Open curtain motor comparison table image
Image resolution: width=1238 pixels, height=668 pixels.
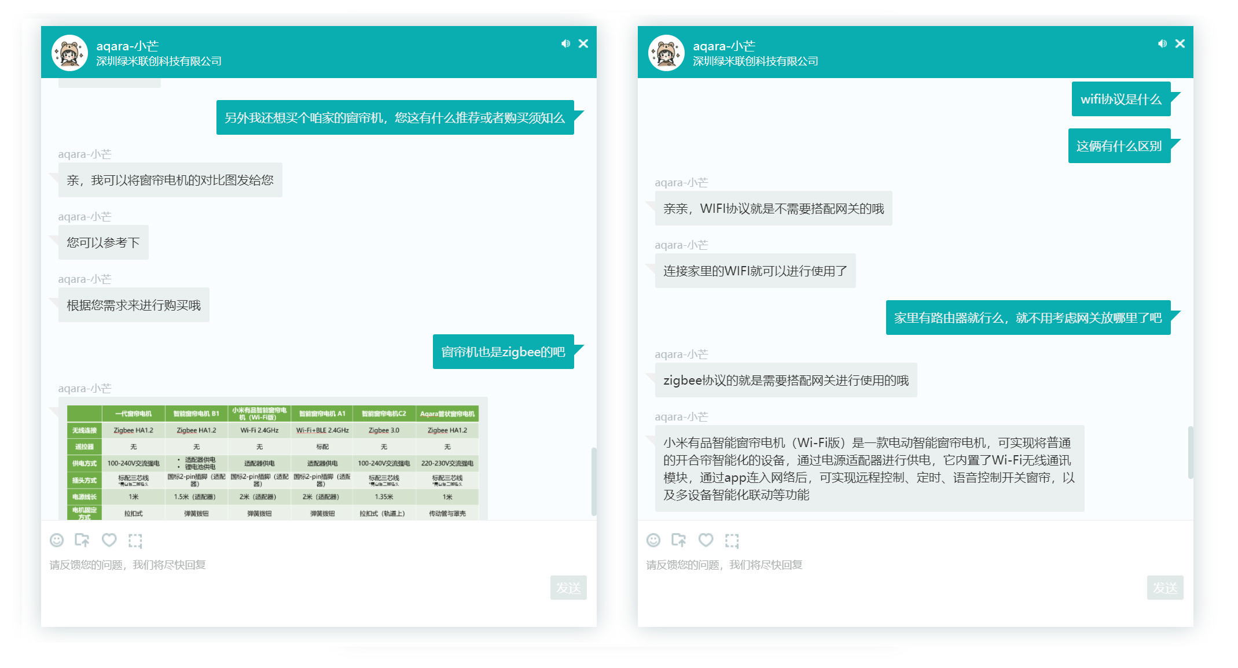pyautogui.click(x=273, y=462)
